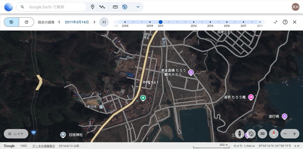Click the 6 m elevation readout
Image resolution: width=303 pixels, height=149 pixels.
[297, 146]
